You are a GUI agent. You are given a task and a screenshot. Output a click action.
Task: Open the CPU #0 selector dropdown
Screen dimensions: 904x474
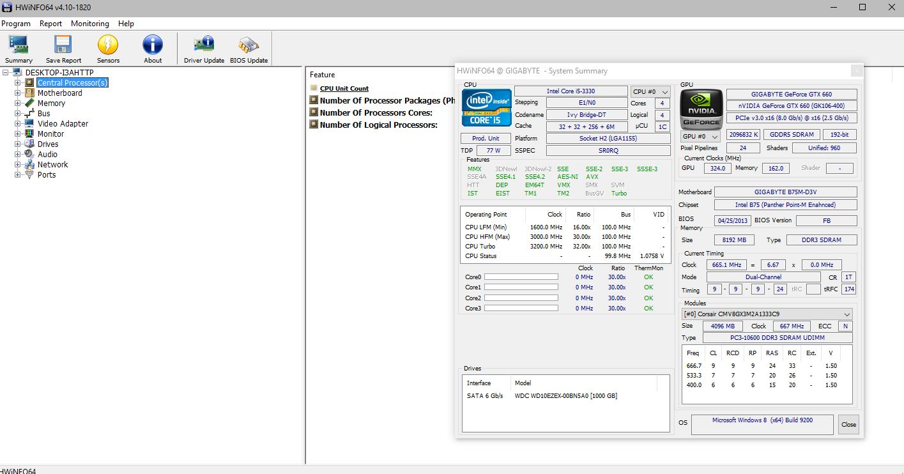[x=650, y=91]
